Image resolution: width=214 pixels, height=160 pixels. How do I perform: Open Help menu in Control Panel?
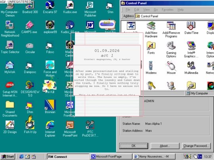180,9
